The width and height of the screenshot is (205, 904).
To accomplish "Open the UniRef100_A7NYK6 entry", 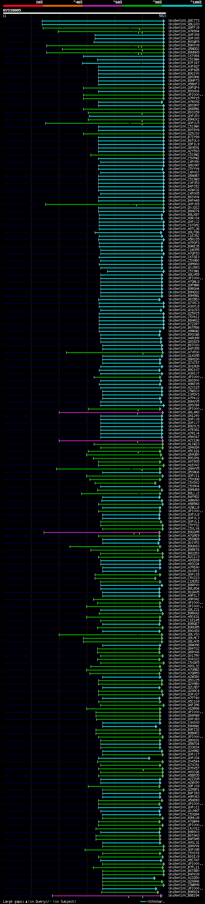I will 184,102.
